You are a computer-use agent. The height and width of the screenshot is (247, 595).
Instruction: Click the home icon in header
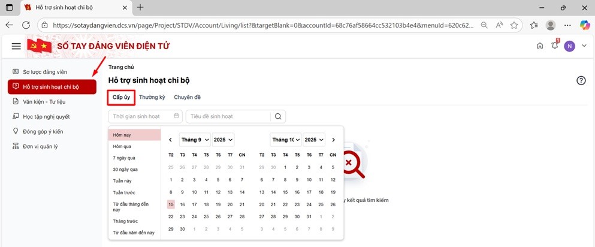pyautogui.click(x=540, y=46)
